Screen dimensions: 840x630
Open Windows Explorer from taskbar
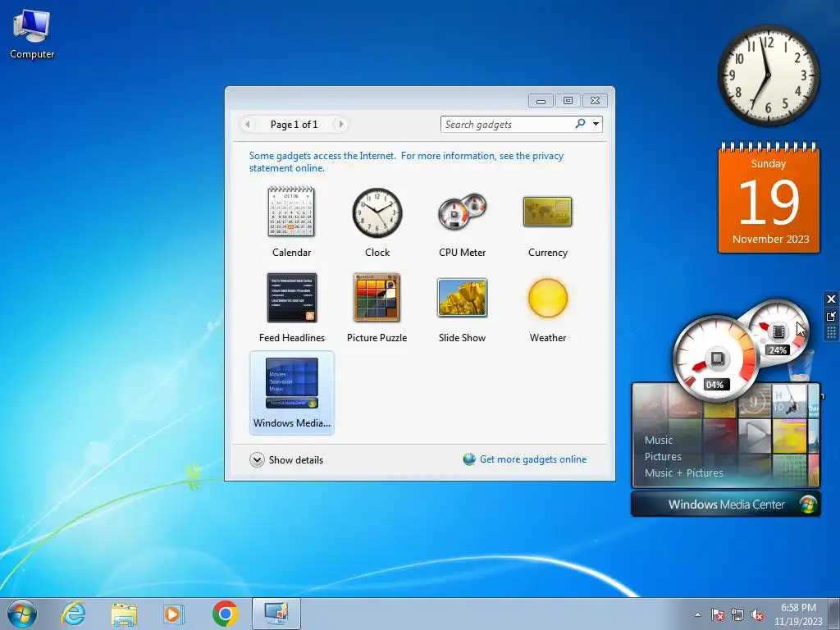coord(124,614)
